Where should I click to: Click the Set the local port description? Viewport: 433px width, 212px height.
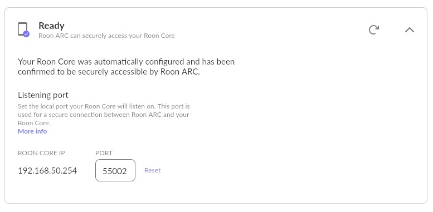coord(104,115)
